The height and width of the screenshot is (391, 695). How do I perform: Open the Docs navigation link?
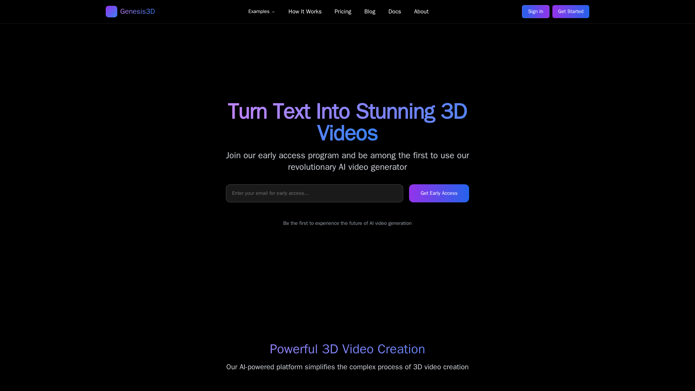pos(395,12)
